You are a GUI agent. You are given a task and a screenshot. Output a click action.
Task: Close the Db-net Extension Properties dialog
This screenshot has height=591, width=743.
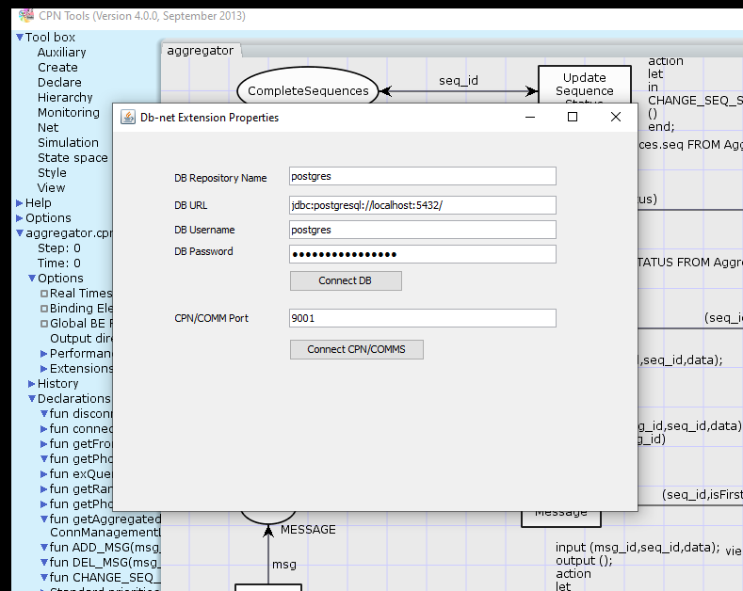[616, 117]
